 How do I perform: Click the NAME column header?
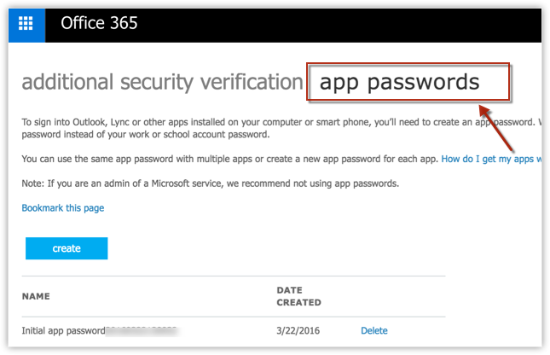[36, 296]
